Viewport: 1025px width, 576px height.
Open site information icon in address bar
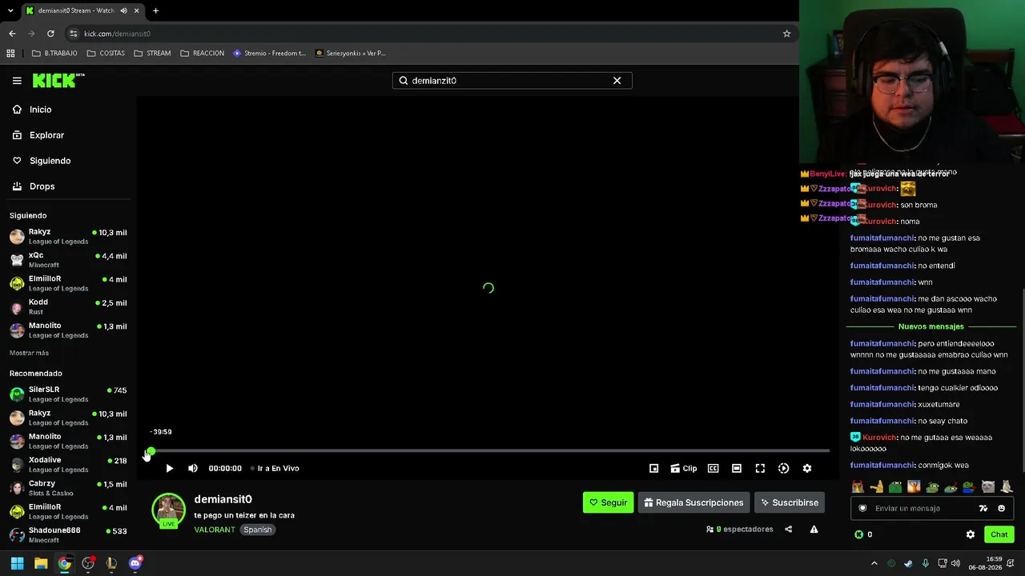74,34
